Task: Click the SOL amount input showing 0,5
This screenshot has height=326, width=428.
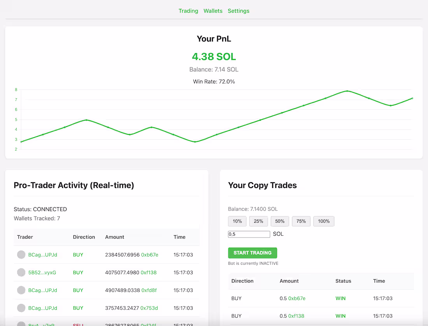Action: point(249,234)
